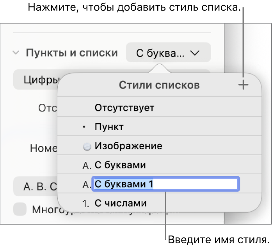Image resolution: width=272 pixels, height=248 pixels.
Task: Open the list style dropdown showing "С буква..."
Action: [168, 53]
